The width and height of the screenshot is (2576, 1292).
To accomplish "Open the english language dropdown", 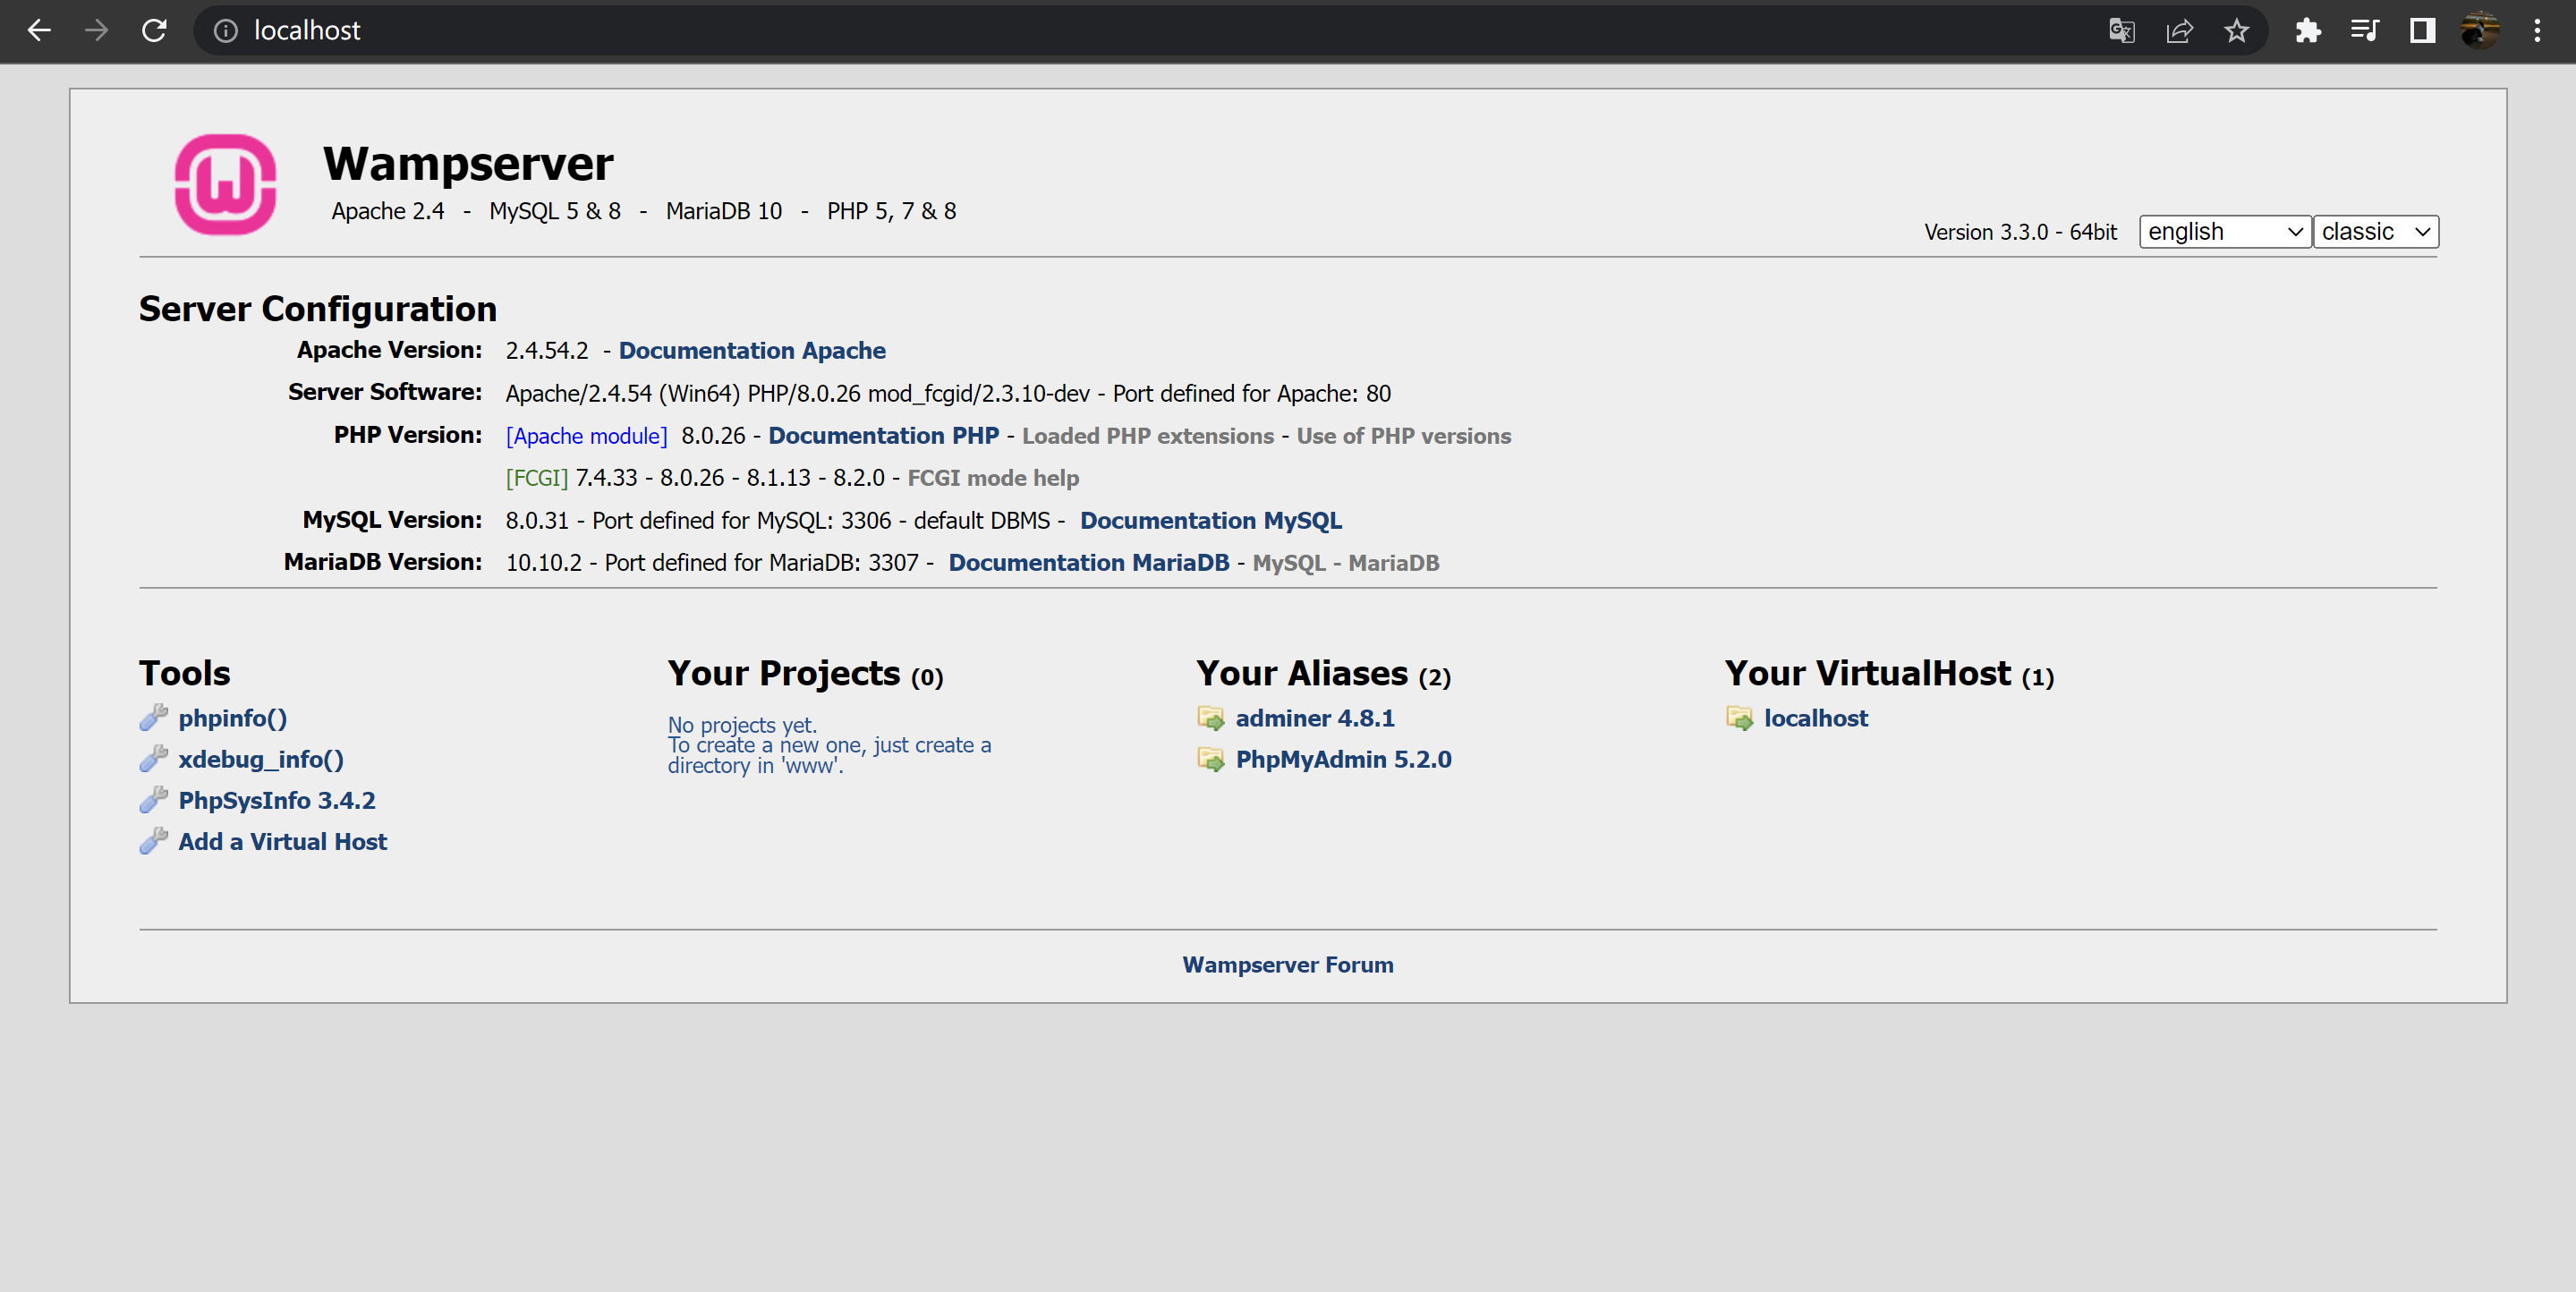I will pyautogui.click(x=2225, y=231).
